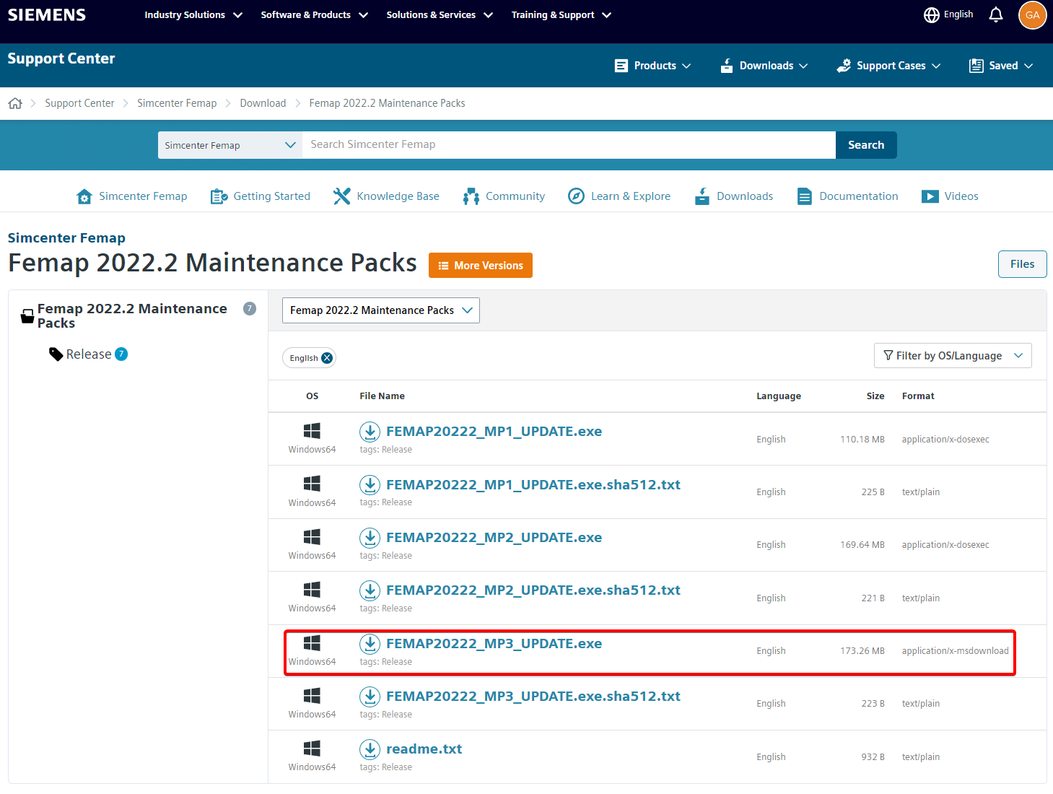Click download icon for FEMAP20222_MP2_UPDATE.exe
The image size is (1053, 794).
click(x=370, y=538)
